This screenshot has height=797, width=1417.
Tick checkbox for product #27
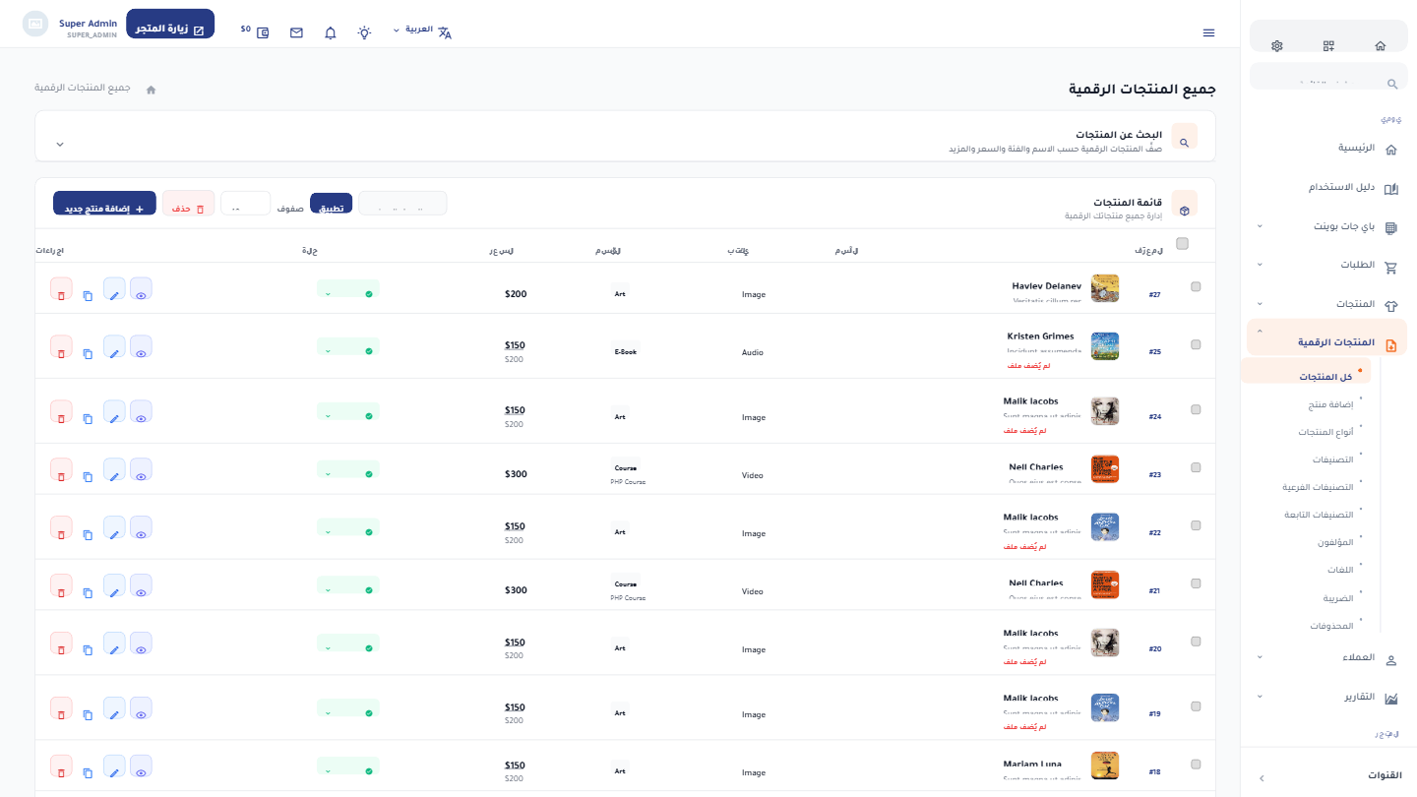point(1196,286)
